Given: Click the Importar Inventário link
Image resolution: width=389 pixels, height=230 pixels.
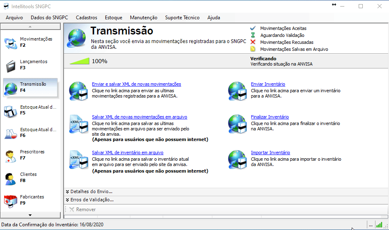Looking at the screenshot, I should pyautogui.click(x=271, y=153).
